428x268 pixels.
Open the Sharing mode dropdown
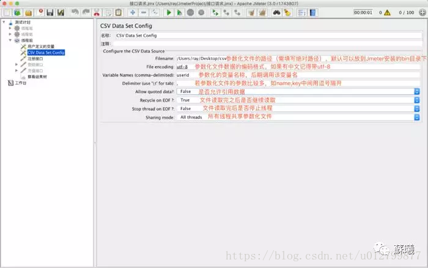click(416, 117)
